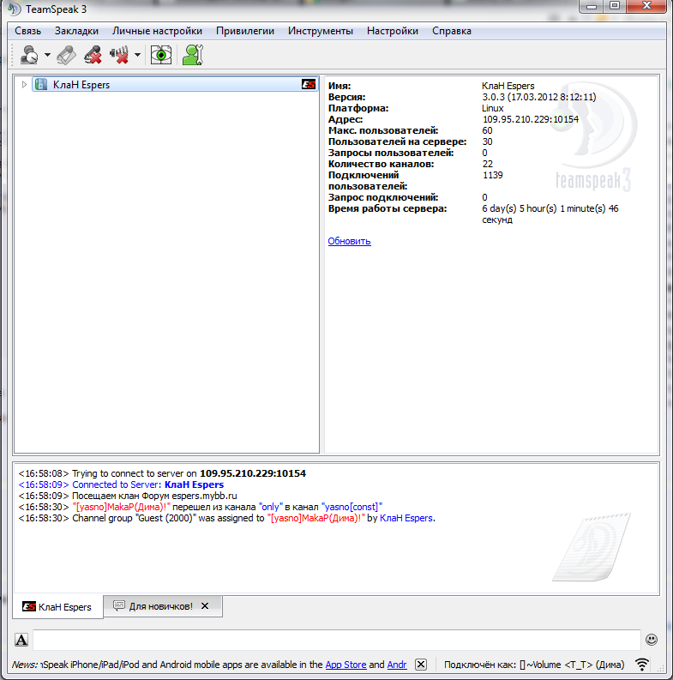Image resolution: width=673 pixels, height=680 pixels.
Task: Click the text formatting A icon
Action: (x=21, y=640)
